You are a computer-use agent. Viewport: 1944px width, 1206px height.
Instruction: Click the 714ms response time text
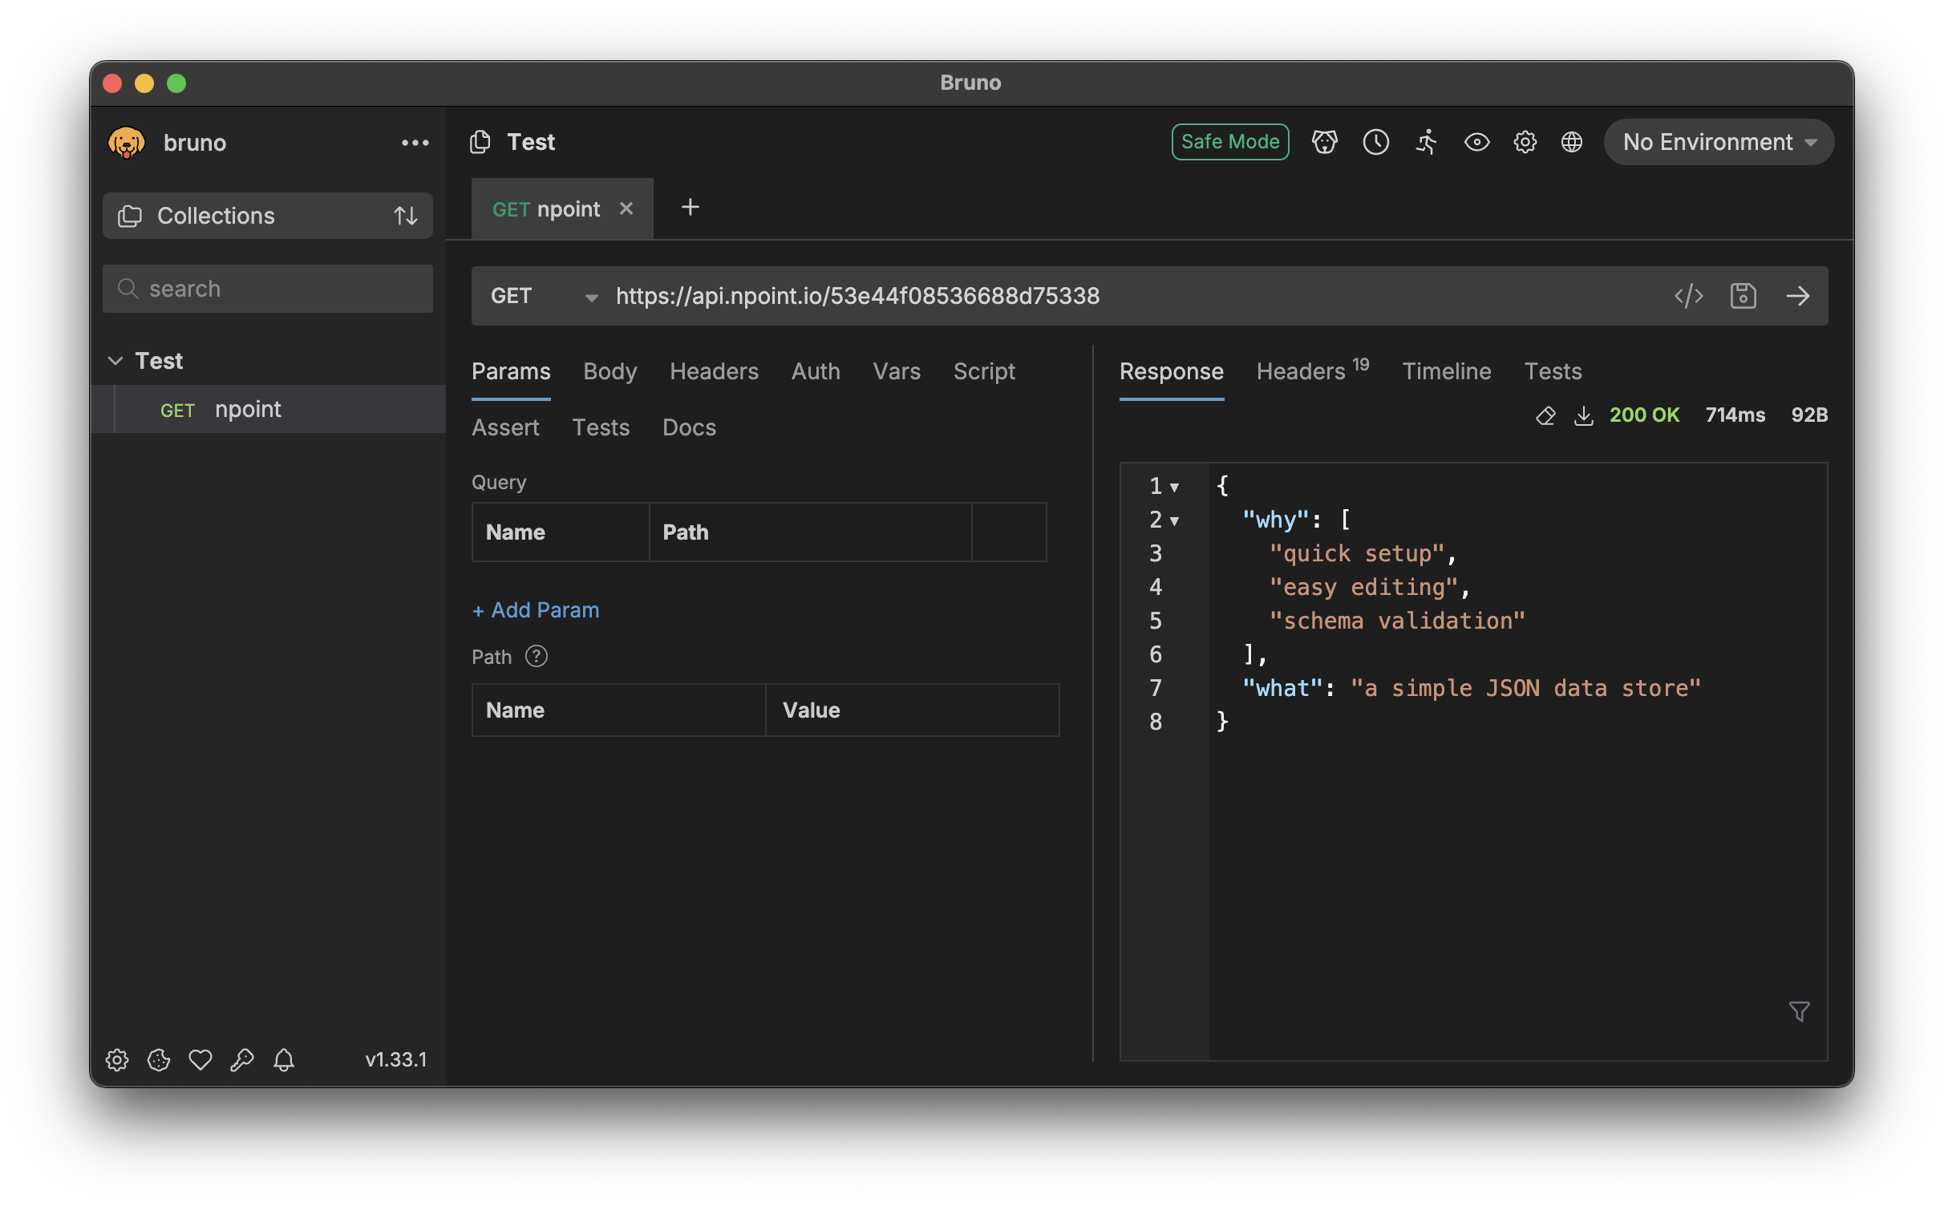coord(1735,415)
